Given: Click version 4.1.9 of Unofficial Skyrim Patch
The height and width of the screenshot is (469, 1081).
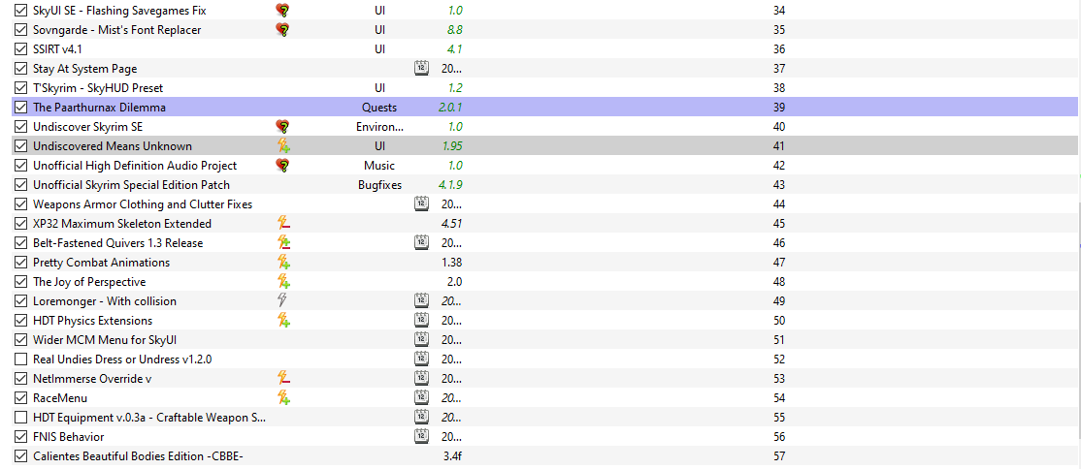Looking at the screenshot, I should pos(449,184).
